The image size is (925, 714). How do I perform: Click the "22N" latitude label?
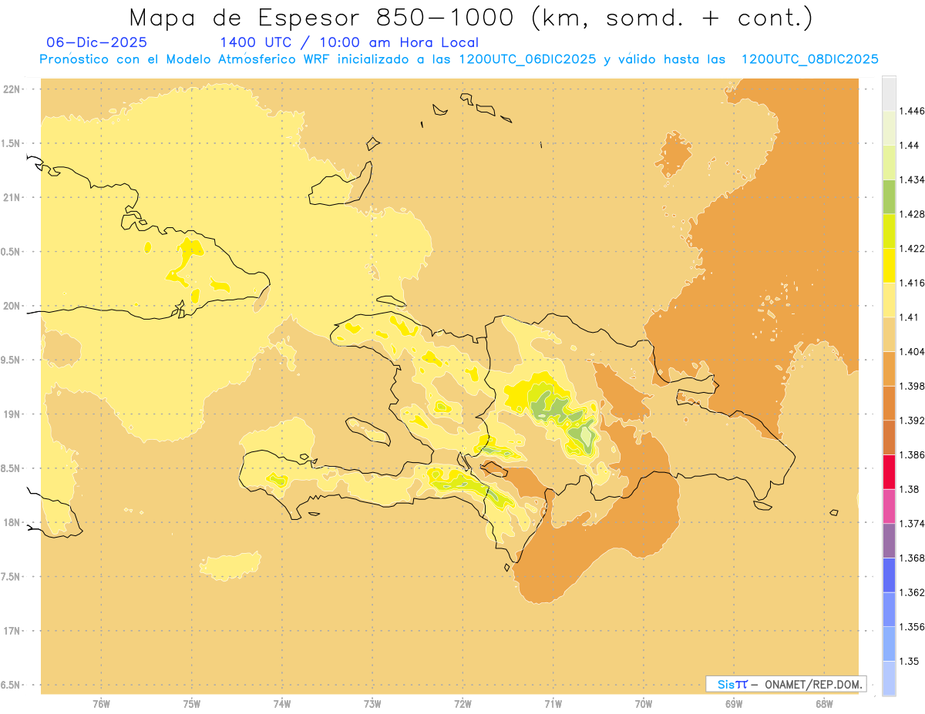pos(12,89)
